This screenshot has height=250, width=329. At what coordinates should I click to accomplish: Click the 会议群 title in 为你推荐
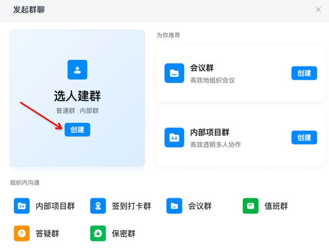(x=201, y=68)
